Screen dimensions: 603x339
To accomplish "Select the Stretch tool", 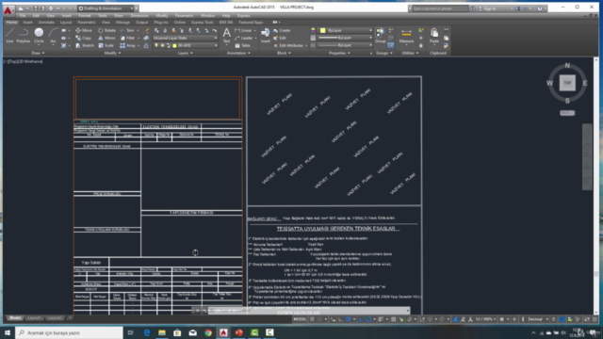I will (85, 45).
